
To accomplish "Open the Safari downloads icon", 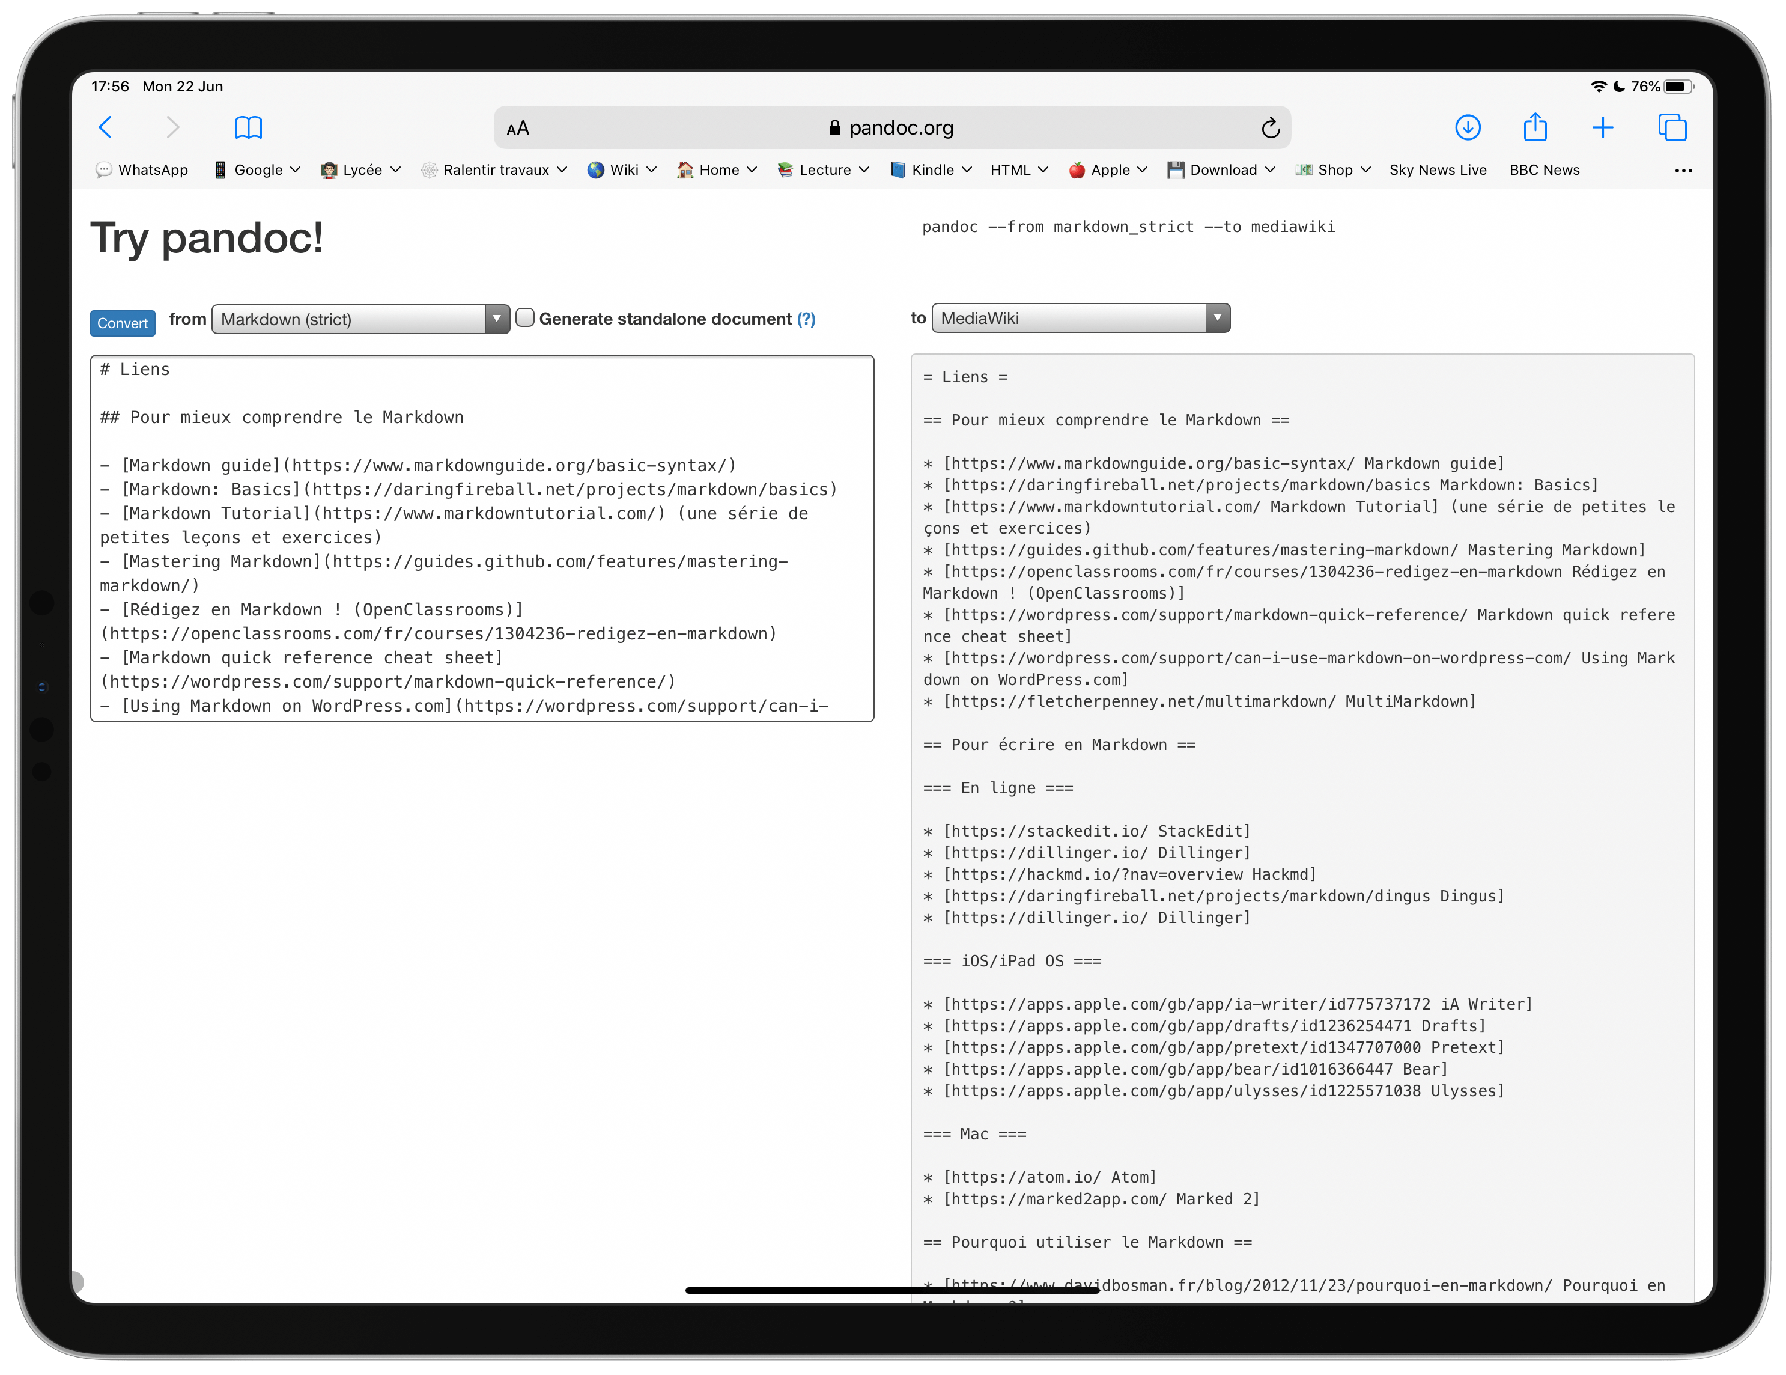I will tap(1468, 127).
